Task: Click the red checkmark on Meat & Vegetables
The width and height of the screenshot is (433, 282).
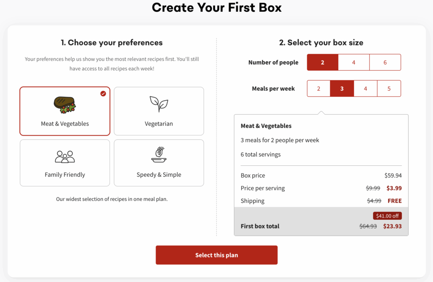Action: (103, 93)
